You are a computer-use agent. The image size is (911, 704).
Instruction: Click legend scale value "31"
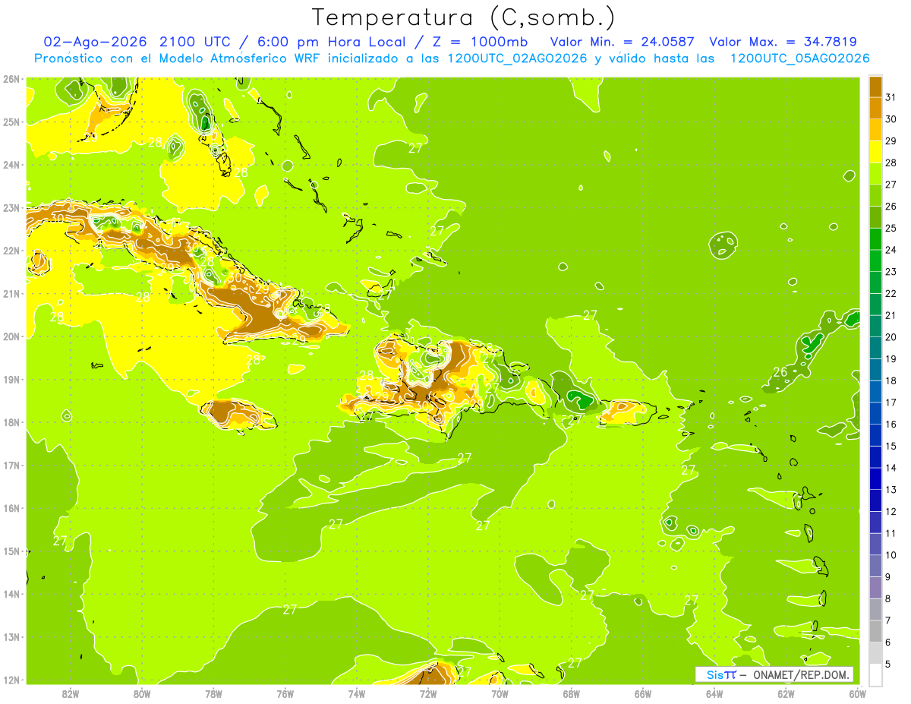pos(891,97)
